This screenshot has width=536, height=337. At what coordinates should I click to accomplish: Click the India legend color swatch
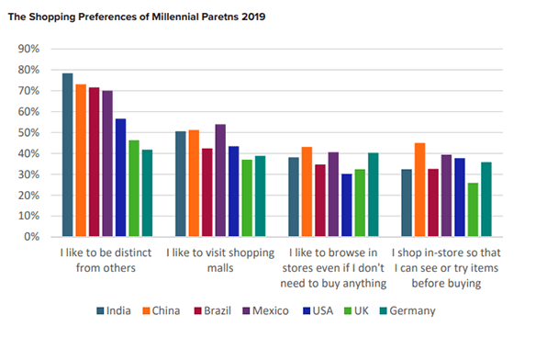100,310
